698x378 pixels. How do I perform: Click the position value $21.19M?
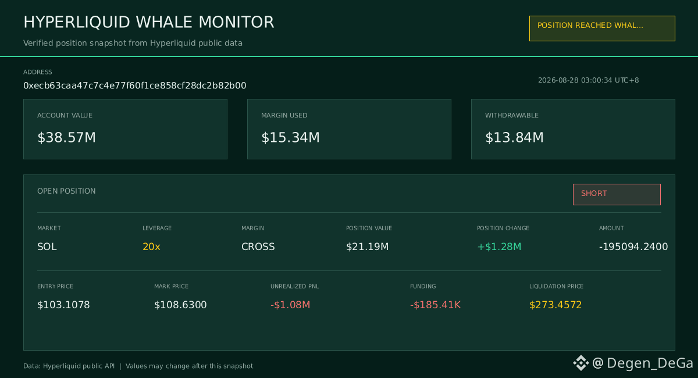click(x=368, y=247)
